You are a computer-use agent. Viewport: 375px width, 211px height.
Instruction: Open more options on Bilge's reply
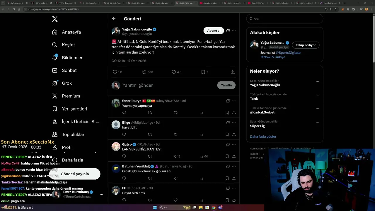pos(234,122)
